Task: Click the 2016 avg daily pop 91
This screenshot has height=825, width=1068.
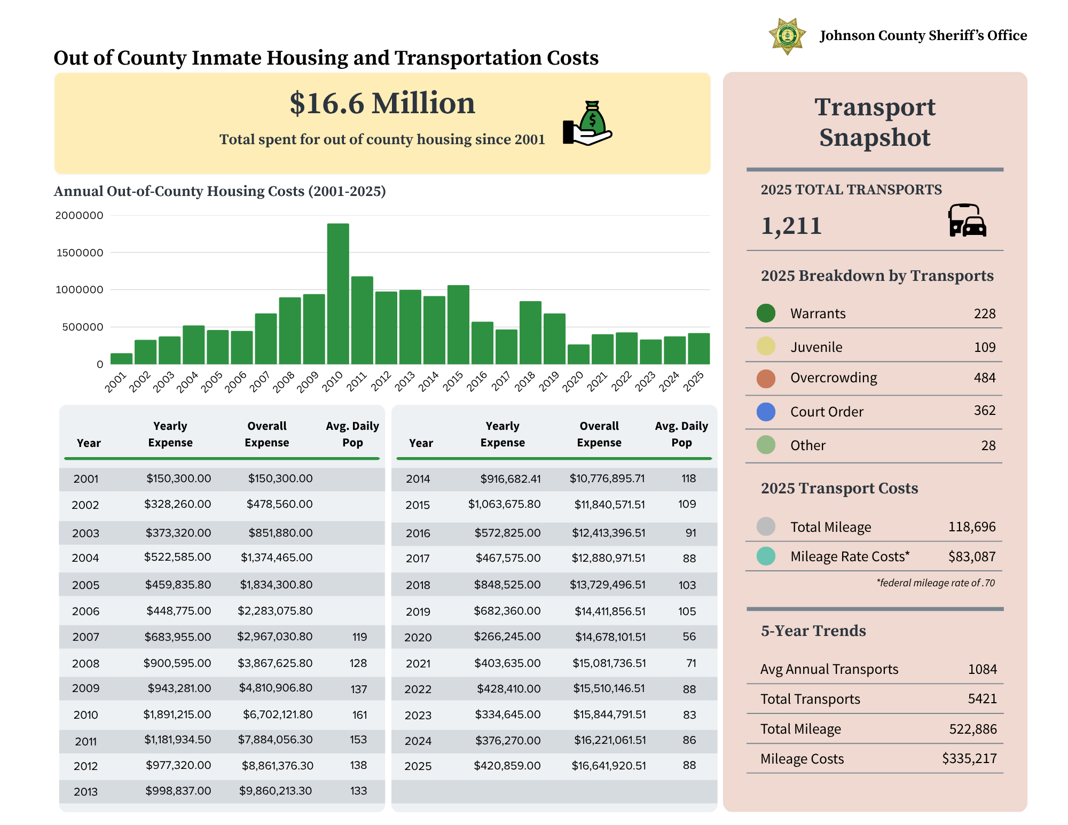Action: 691,532
